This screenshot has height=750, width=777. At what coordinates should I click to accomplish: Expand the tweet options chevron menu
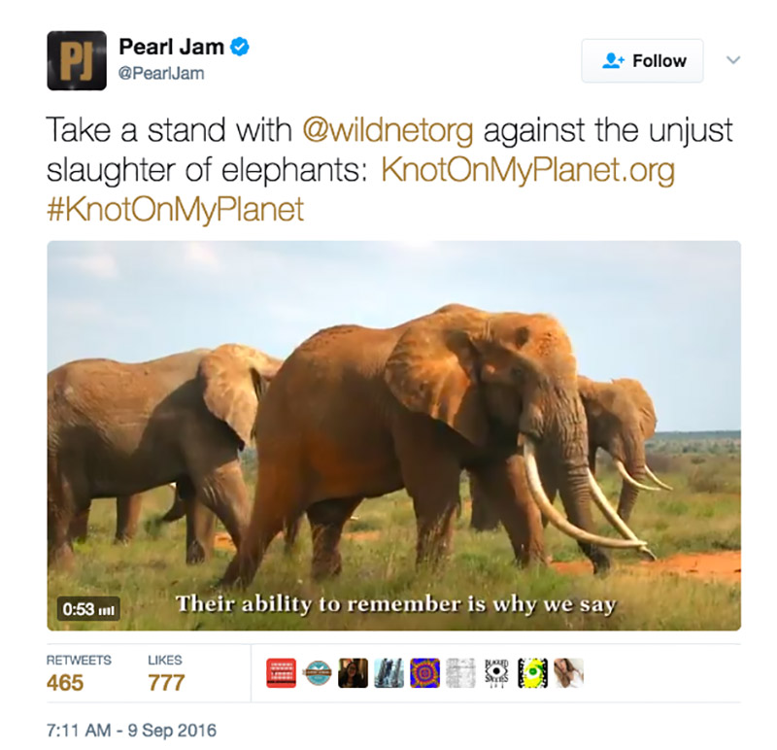[733, 60]
